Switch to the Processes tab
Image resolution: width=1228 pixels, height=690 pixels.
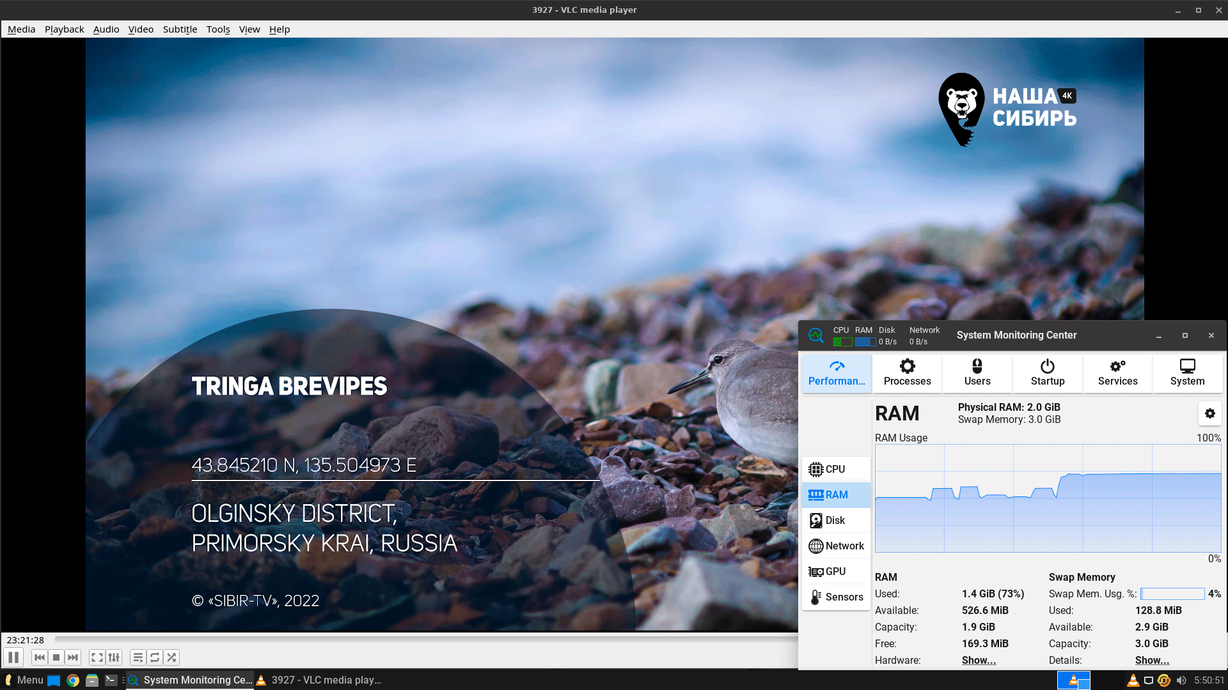coord(907,372)
